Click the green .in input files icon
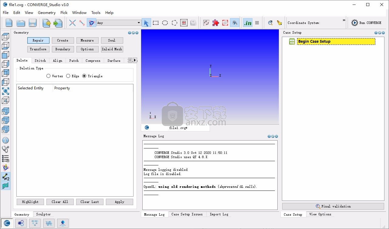The width and height of the screenshot is (389, 229). [x=248, y=23]
